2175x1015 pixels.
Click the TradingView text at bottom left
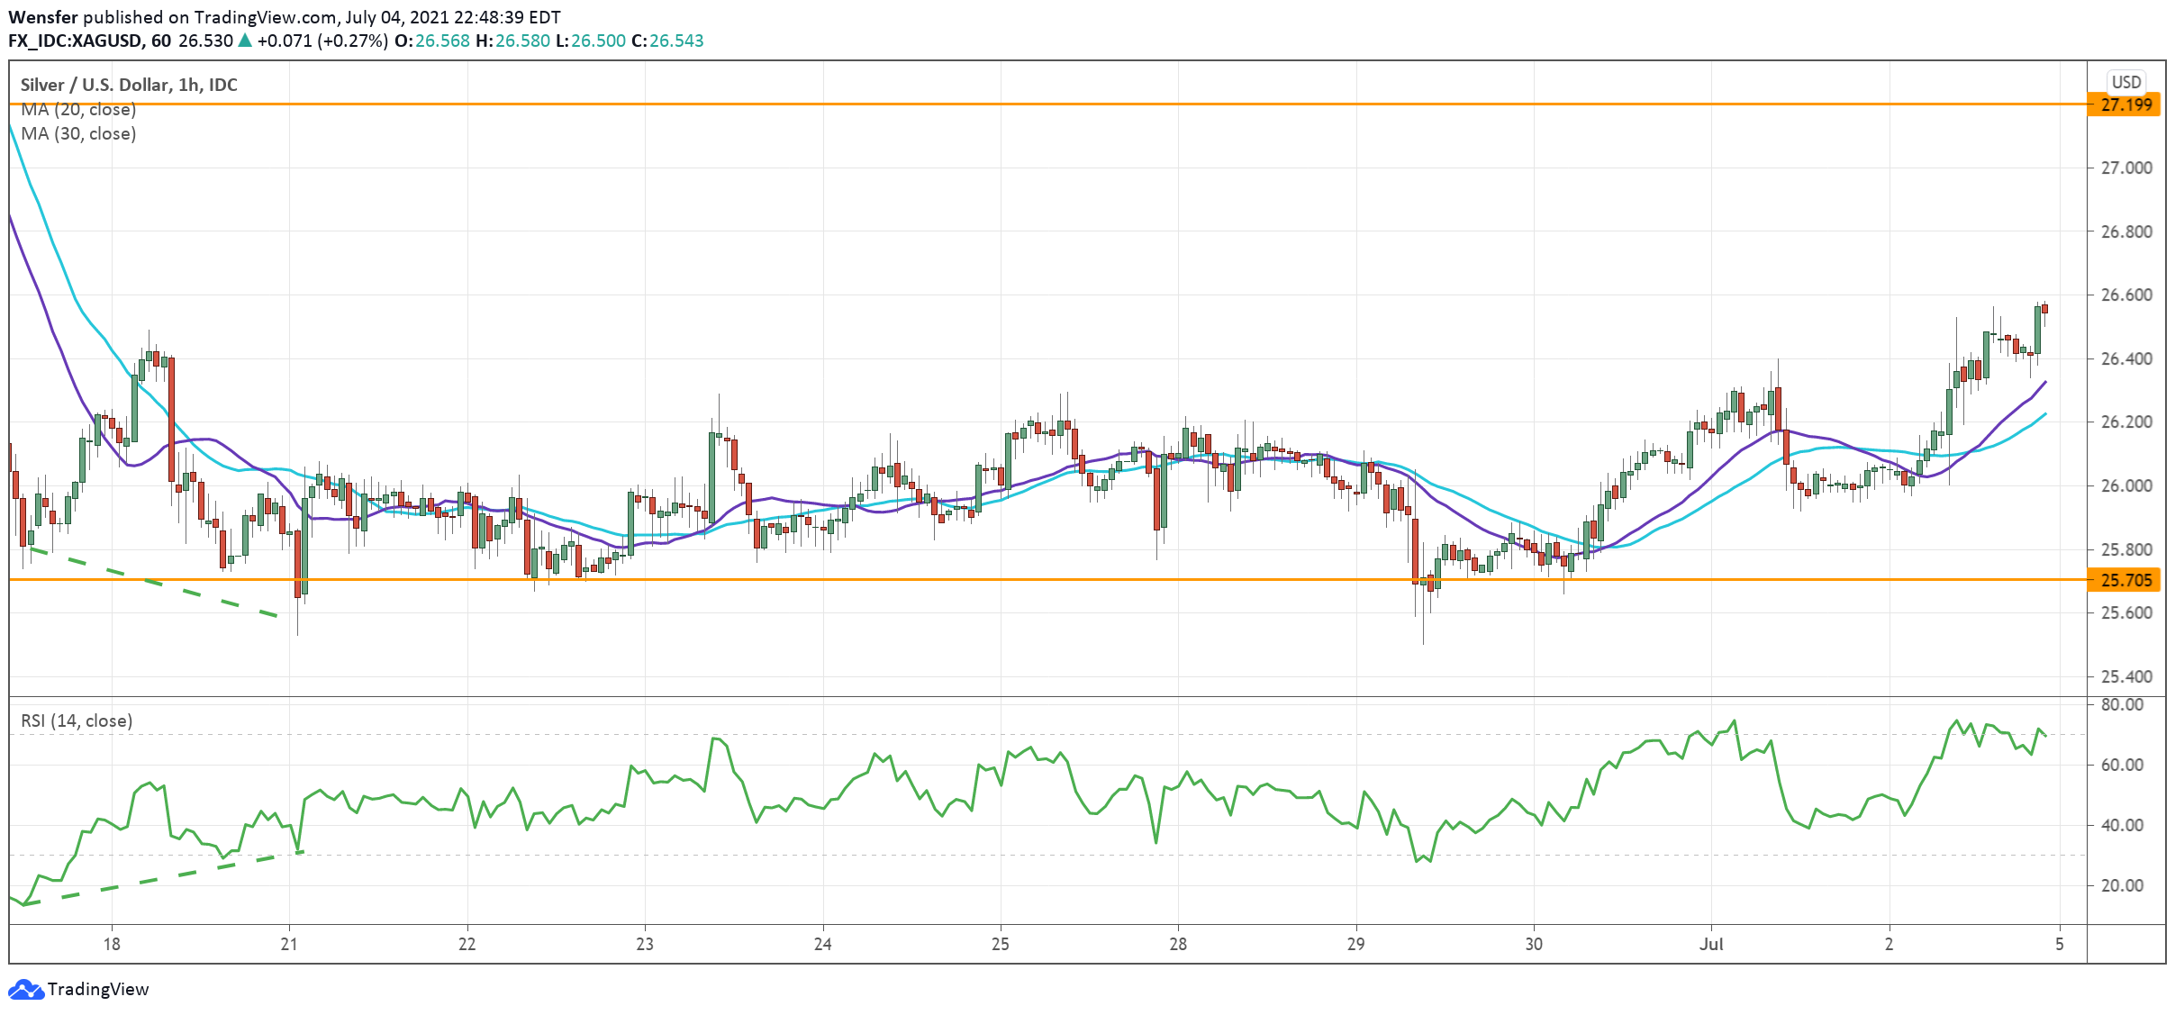(x=97, y=990)
